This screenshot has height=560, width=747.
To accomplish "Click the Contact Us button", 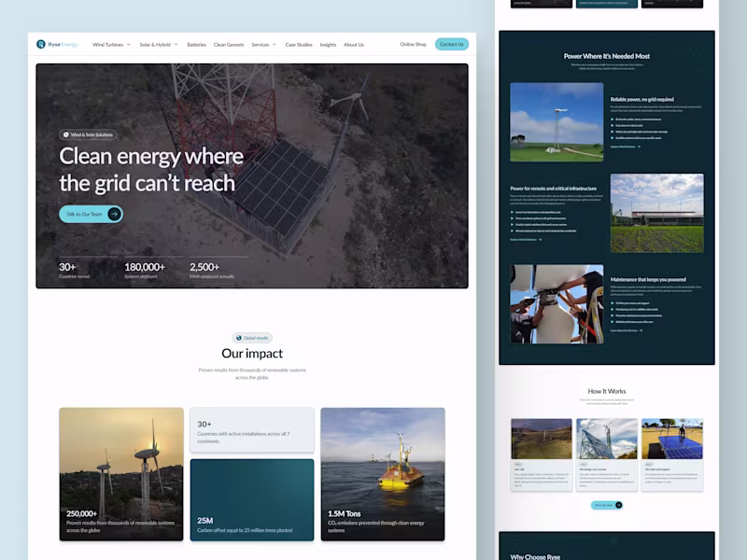I will click(x=453, y=44).
